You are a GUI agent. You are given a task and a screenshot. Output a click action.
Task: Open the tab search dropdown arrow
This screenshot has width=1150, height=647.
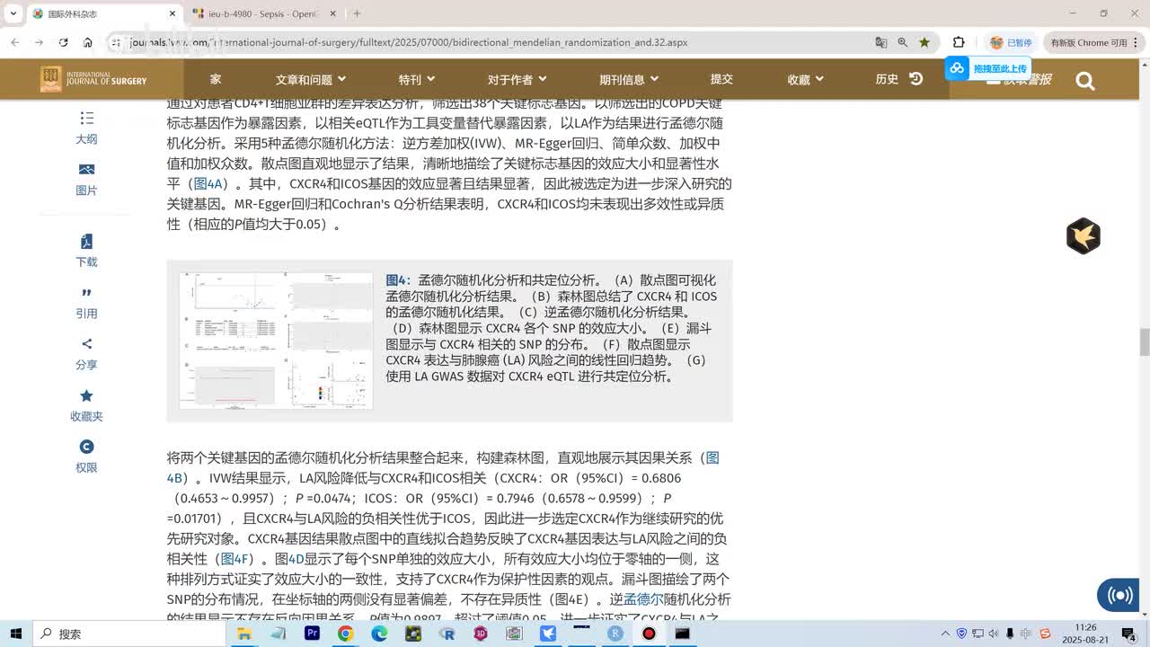pyautogui.click(x=13, y=13)
